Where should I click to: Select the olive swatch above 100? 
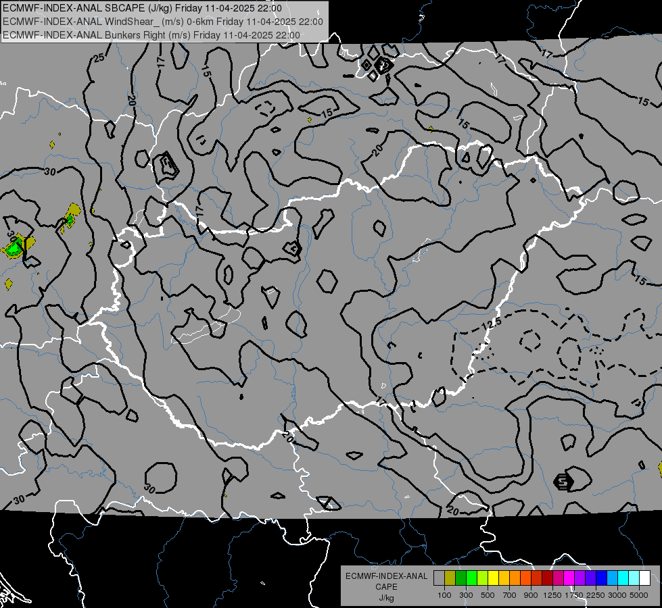pyautogui.click(x=450, y=578)
